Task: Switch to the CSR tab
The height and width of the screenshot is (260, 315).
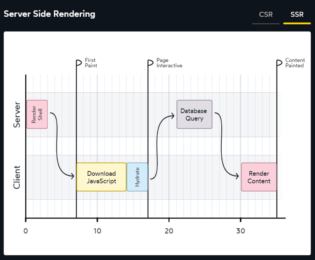Action: 266,14
